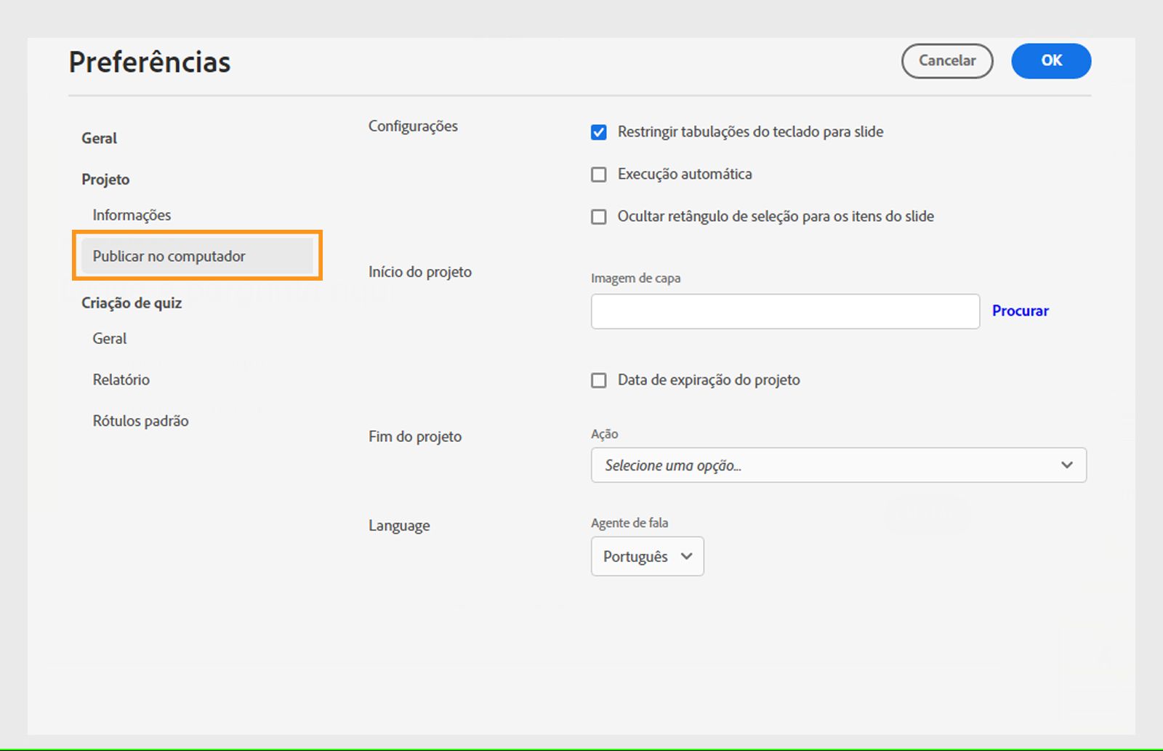Open the Informações preferences section

(132, 215)
